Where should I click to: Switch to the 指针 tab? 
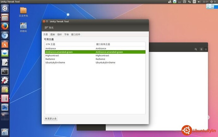[59, 35]
